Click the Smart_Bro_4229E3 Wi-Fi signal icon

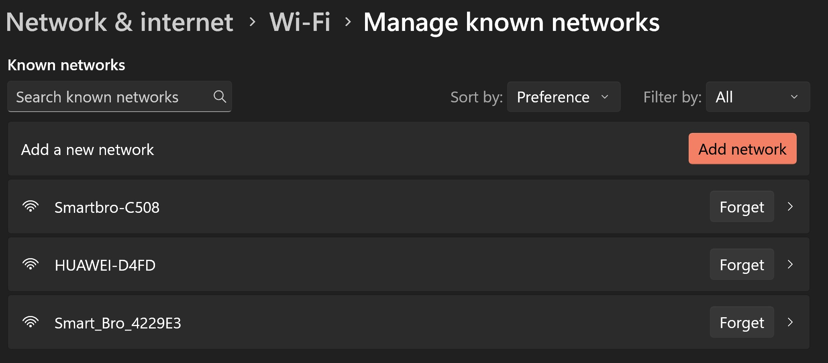pos(31,322)
